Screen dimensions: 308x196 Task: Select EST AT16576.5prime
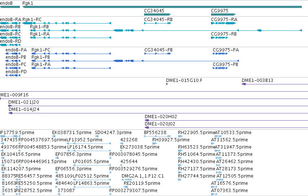[x=229, y=183]
